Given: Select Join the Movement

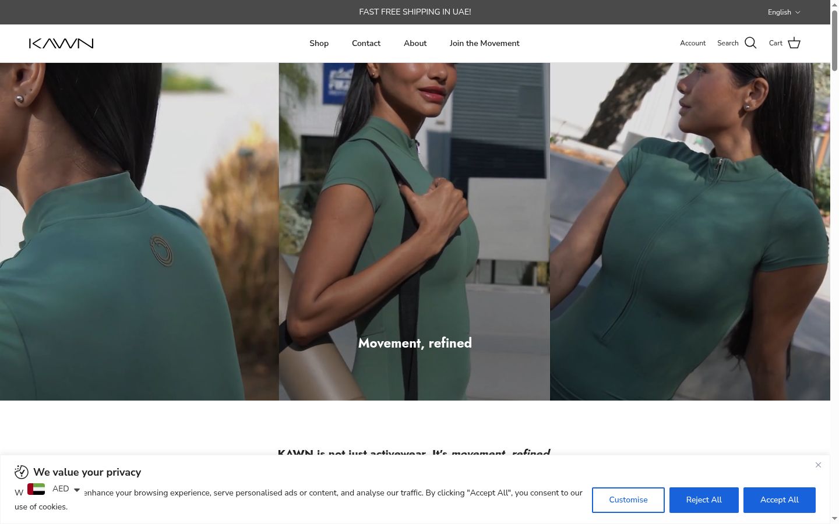Looking at the screenshot, I should (x=484, y=43).
